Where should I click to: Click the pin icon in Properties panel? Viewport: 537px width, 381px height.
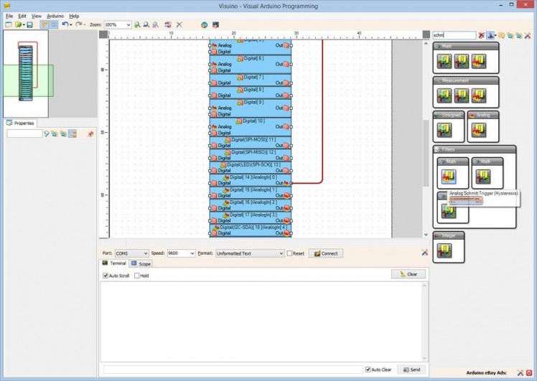90,133
